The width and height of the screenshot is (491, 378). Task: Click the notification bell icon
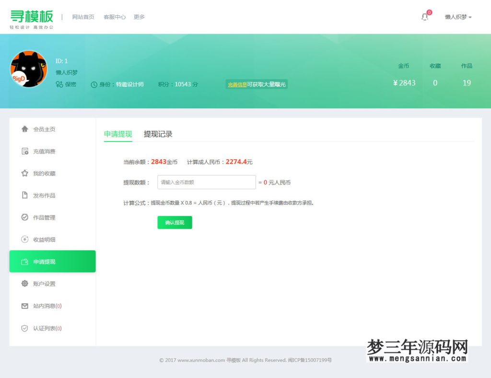pyautogui.click(x=424, y=16)
